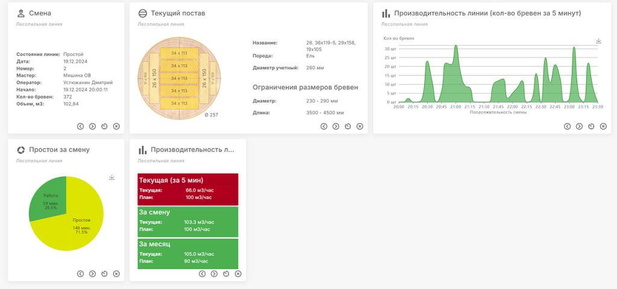
Task: Click the previous arrow under the log count chart
Action: pos(567,126)
